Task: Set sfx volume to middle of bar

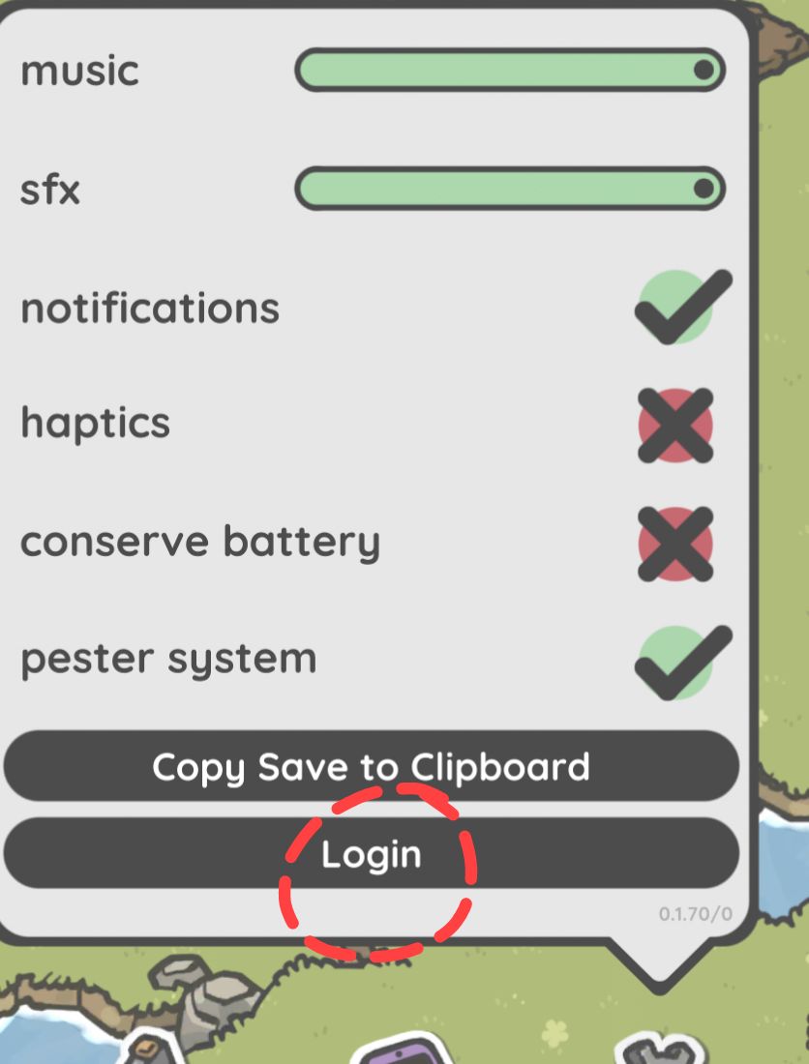Action: pos(510,188)
